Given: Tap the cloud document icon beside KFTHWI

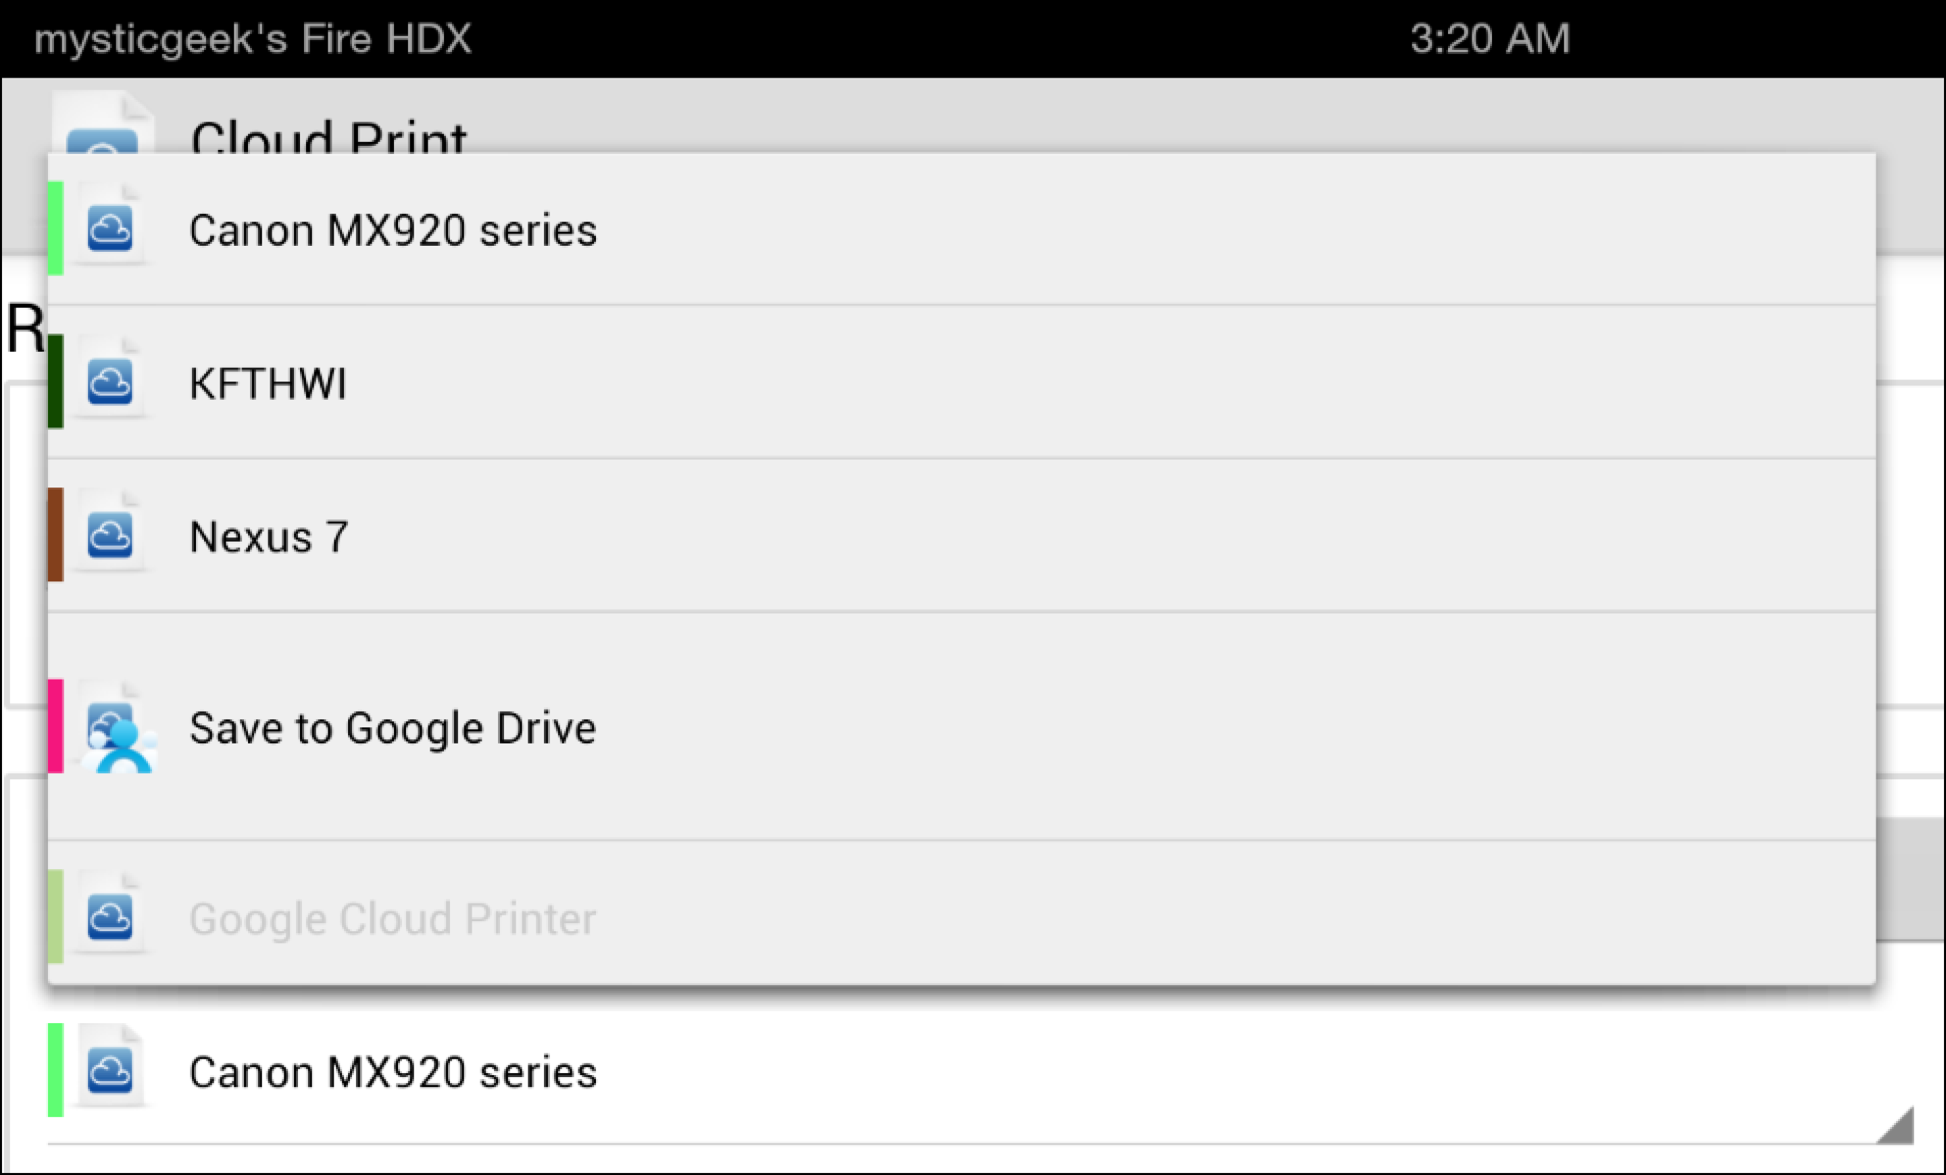Looking at the screenshot, I should [111, 383].
